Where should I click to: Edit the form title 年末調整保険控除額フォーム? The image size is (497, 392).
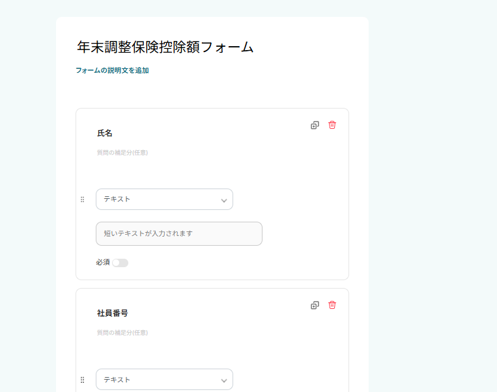[165, 47]
